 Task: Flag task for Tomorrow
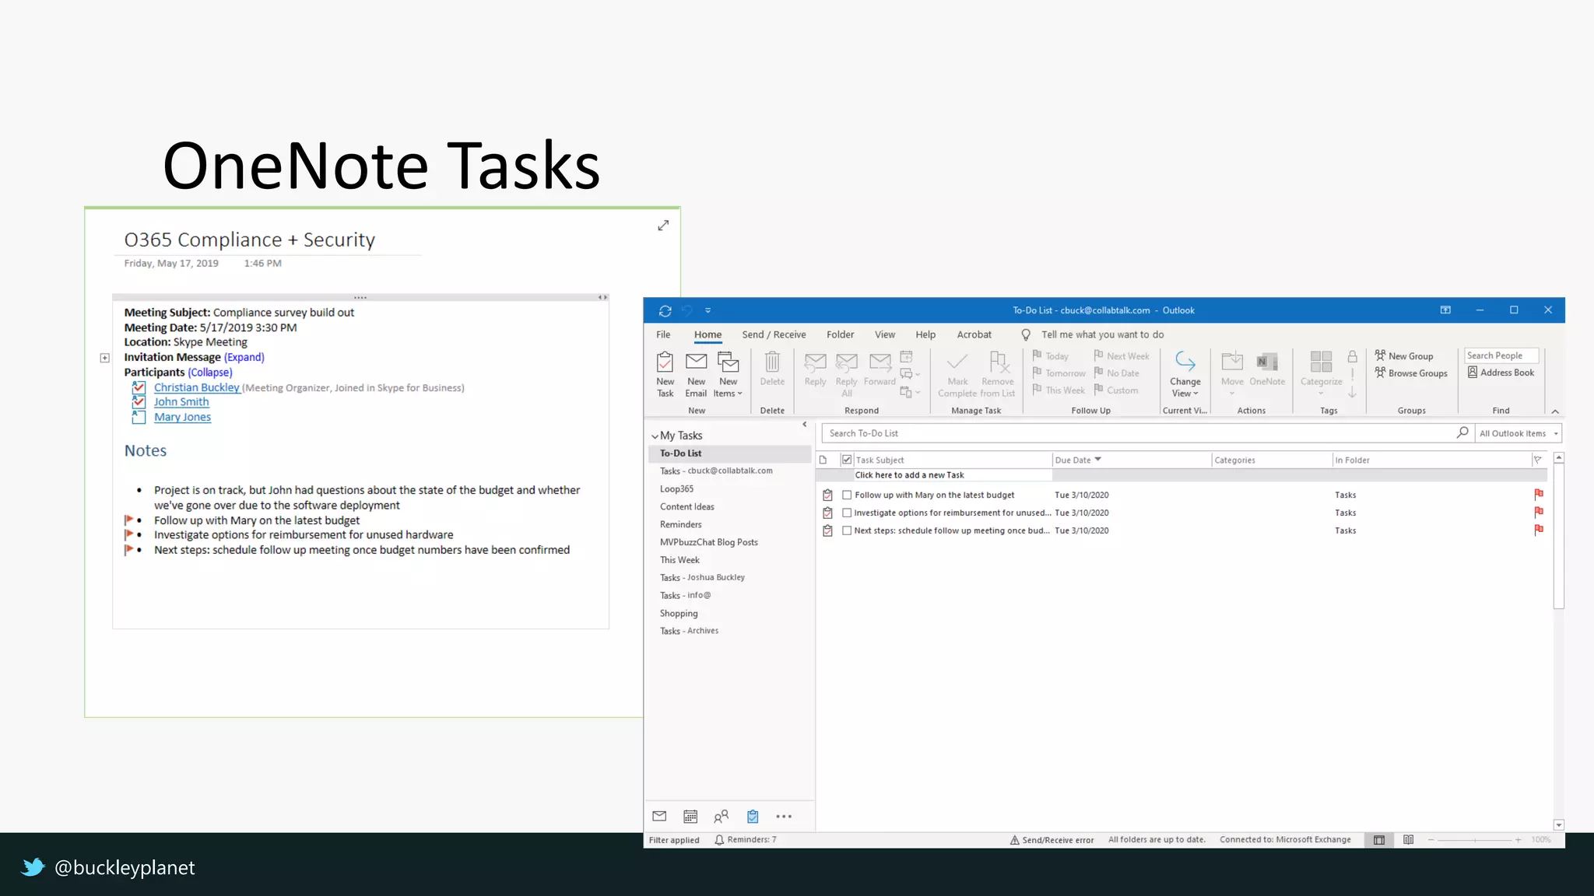(x=1059, y=373)
